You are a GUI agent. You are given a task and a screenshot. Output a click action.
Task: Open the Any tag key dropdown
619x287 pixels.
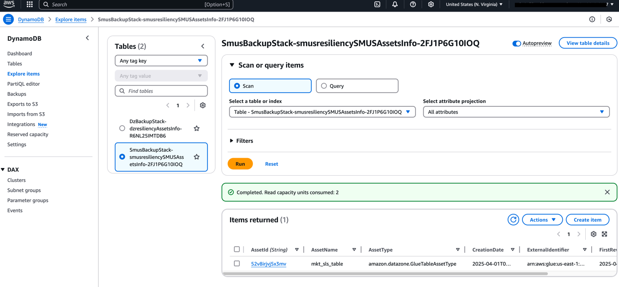pyautogui.click(x=161, y=60)
